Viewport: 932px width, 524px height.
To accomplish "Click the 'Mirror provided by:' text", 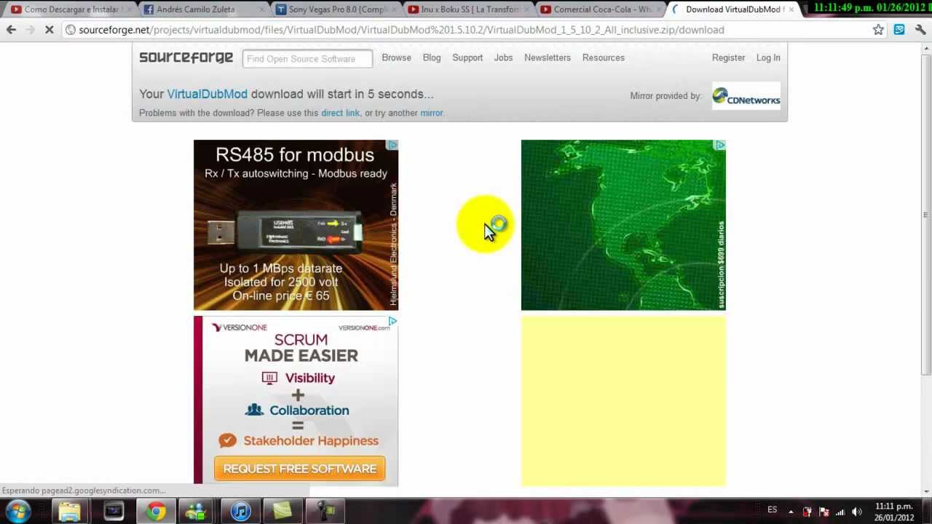I will coord(666,95).
